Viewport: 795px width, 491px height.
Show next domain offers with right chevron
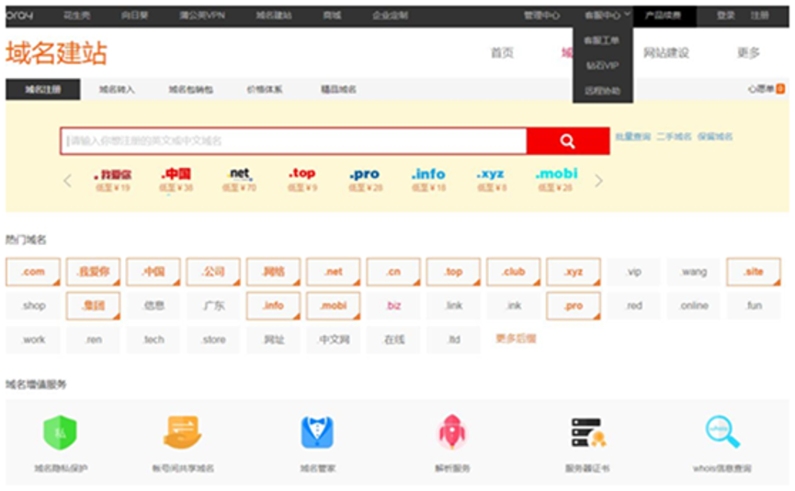point(599,181)
